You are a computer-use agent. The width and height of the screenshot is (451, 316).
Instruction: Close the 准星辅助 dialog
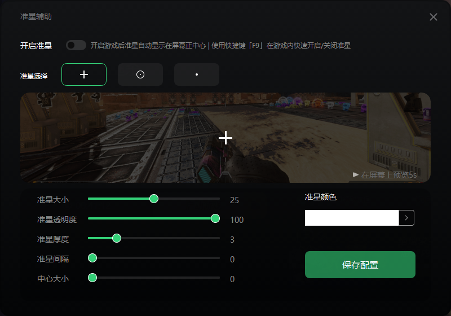point(433,17)
